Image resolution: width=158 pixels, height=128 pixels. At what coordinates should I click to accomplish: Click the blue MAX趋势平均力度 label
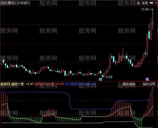(x=80, y=84)
